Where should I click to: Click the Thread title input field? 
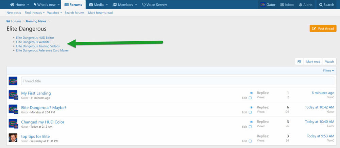pos(177,81)
